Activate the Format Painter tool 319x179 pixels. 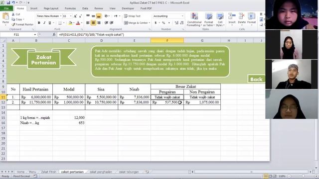click(22, 24)
